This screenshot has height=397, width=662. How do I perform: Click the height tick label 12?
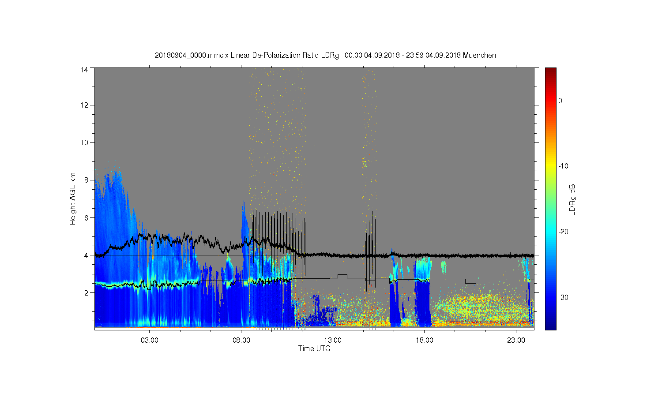(x=84, y=105)
